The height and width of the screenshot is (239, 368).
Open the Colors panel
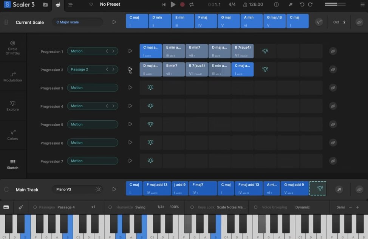(x=12, y=135)
